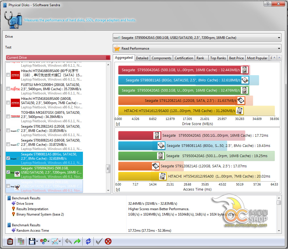Click the Current Drive header bar
This screenshot has width=288, height=249.
point(58,58)
